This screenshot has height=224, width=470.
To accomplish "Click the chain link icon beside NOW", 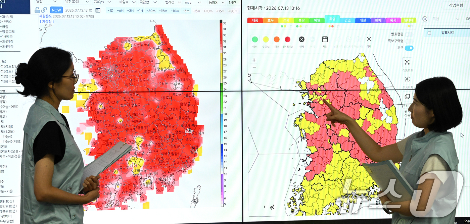I will tap(44, 10).
